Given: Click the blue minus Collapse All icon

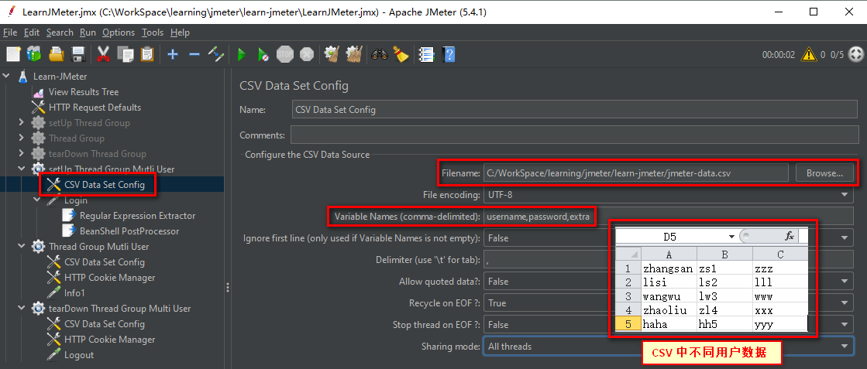Looking at the screenshot, I should [194, 54].
